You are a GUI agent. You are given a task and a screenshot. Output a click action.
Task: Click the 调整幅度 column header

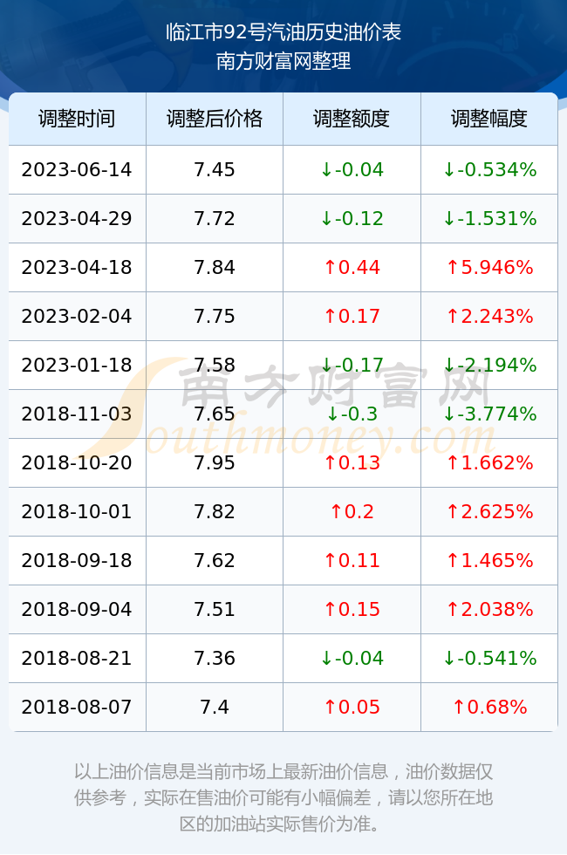click(489, 119)
